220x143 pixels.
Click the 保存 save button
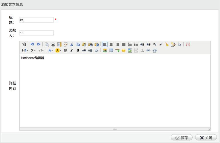coord(182,138)
